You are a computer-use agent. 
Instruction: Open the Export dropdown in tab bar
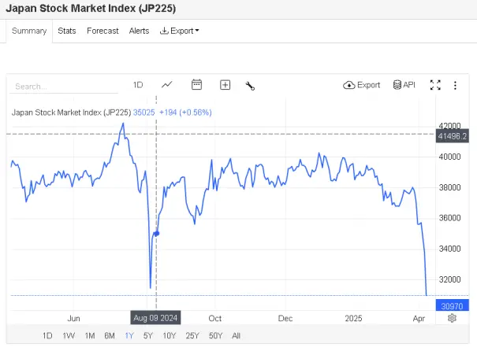point(180,31)
